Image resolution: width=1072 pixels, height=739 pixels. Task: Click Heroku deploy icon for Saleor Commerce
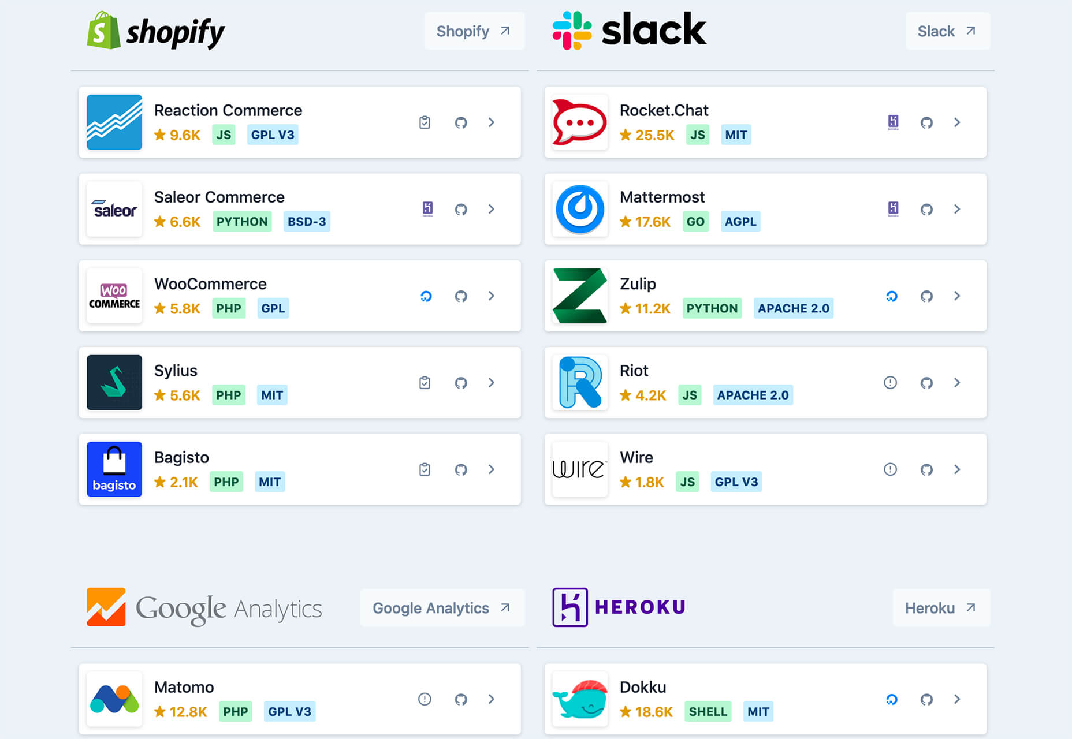tap(427, 209)
